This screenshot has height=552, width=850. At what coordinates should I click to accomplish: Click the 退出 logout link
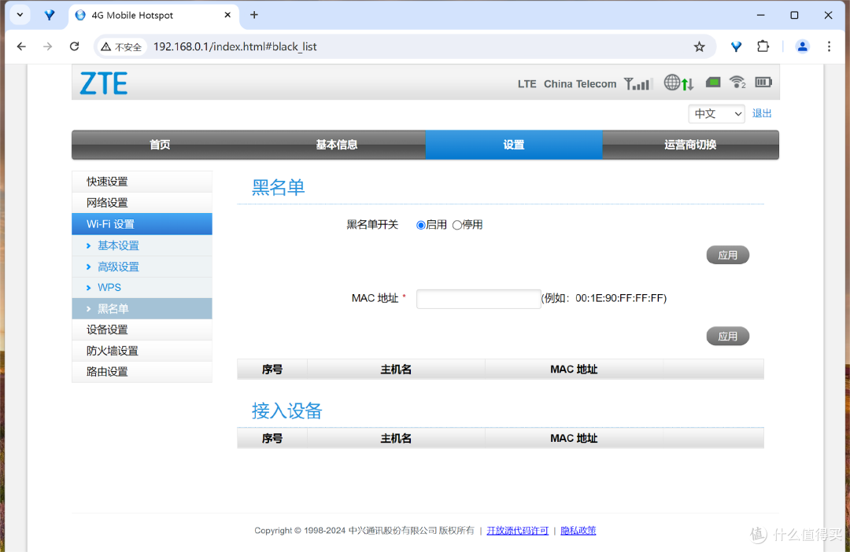coord(762,113)
